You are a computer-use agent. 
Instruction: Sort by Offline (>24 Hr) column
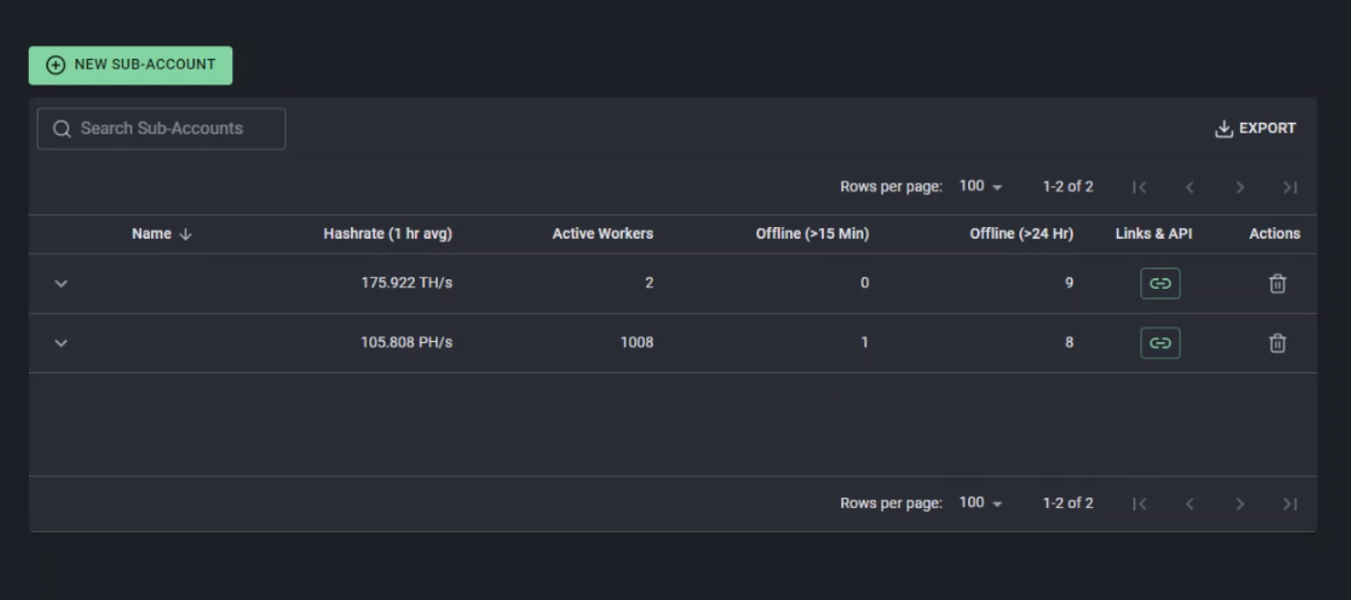click(x=1021, y=234)
